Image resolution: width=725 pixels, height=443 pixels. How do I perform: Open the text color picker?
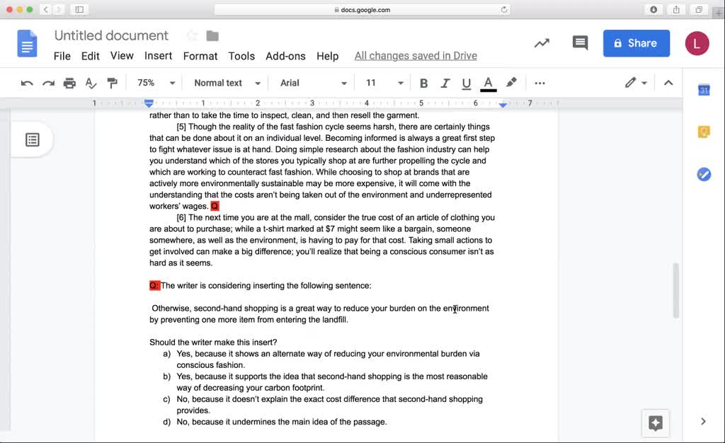(x=488, y=83)
